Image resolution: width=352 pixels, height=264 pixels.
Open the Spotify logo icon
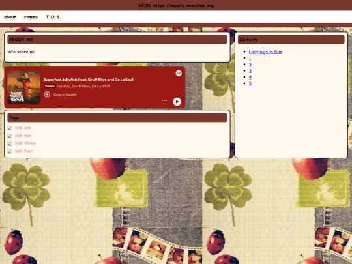tap(179, 73)
